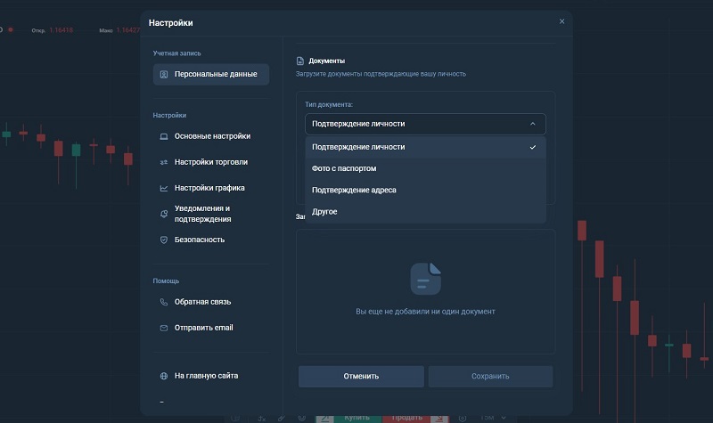Collapse the Тип документа dropdown
This screenshot has height=423, width=713.
tap(425, 124)
